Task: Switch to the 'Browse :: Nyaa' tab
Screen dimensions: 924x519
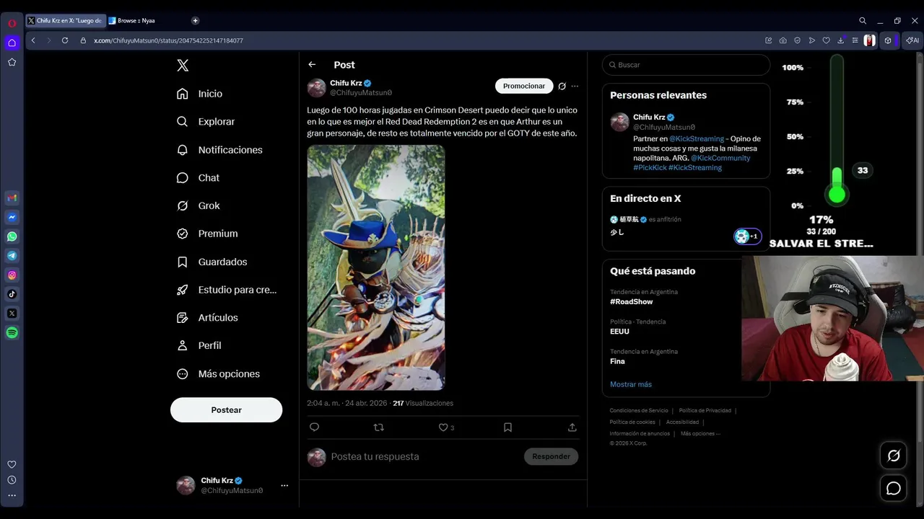Action: (x=142, y=21)
